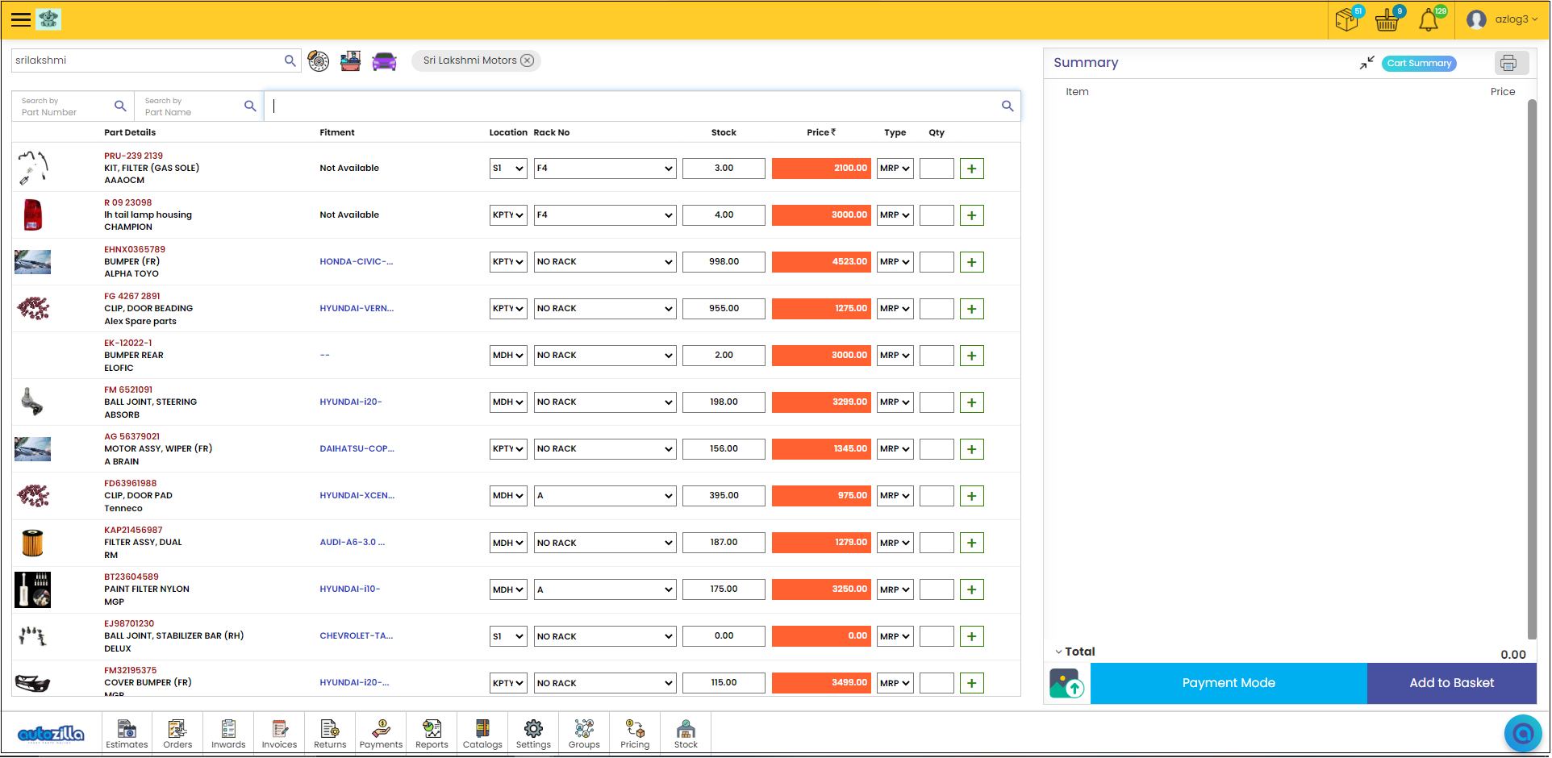Image resolution: width=1552 pixels, height=758 pixels.
Task: Add BUMPER REAR ELOFIC with its plus button
Action: [x=972, y=356]
